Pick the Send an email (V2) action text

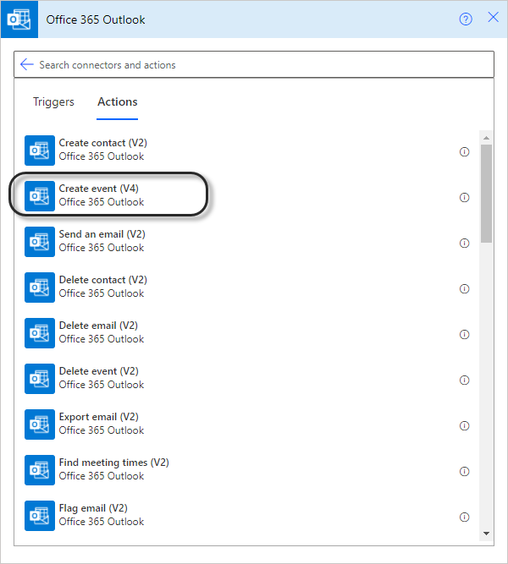click(x=102, y=234)
